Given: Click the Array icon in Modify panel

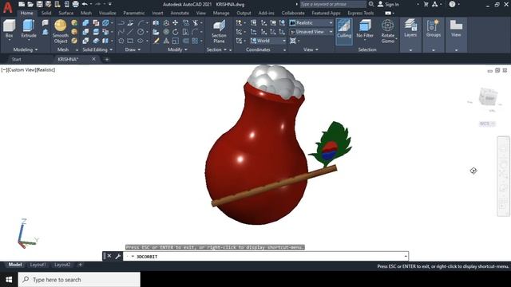Looking at the screenshot, I should [x=195, y=41].
